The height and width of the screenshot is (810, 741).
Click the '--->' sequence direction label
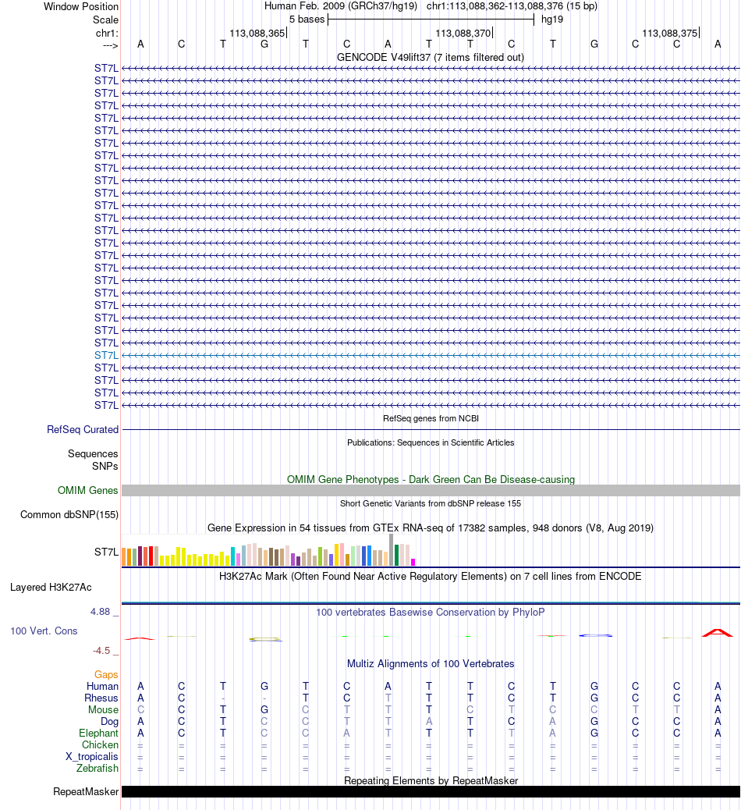110,45
